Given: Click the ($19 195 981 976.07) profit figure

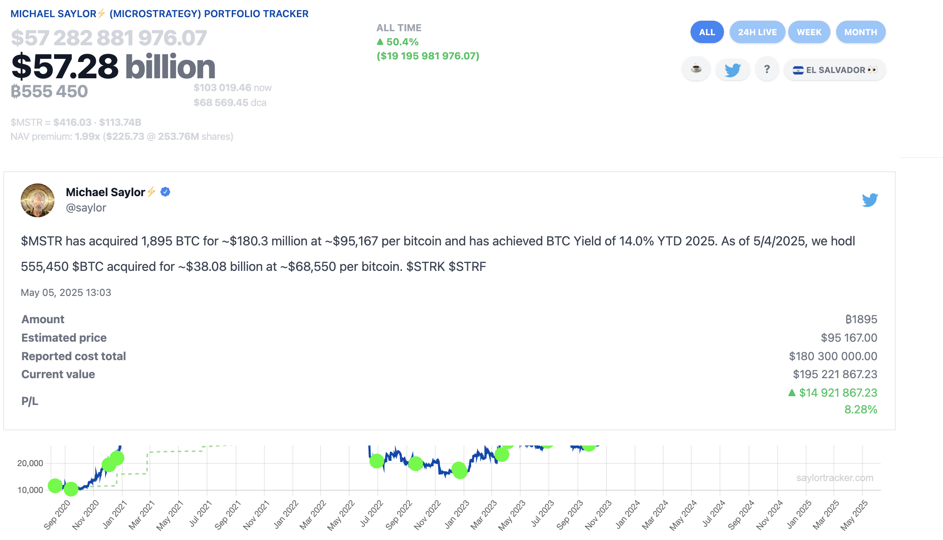Looking at the screenshot, I should [x=428, y=56].
